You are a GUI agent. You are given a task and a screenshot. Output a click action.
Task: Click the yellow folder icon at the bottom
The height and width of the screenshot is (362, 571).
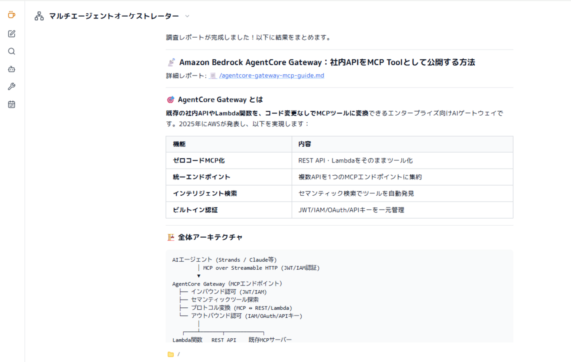click(x=171, y=354)
